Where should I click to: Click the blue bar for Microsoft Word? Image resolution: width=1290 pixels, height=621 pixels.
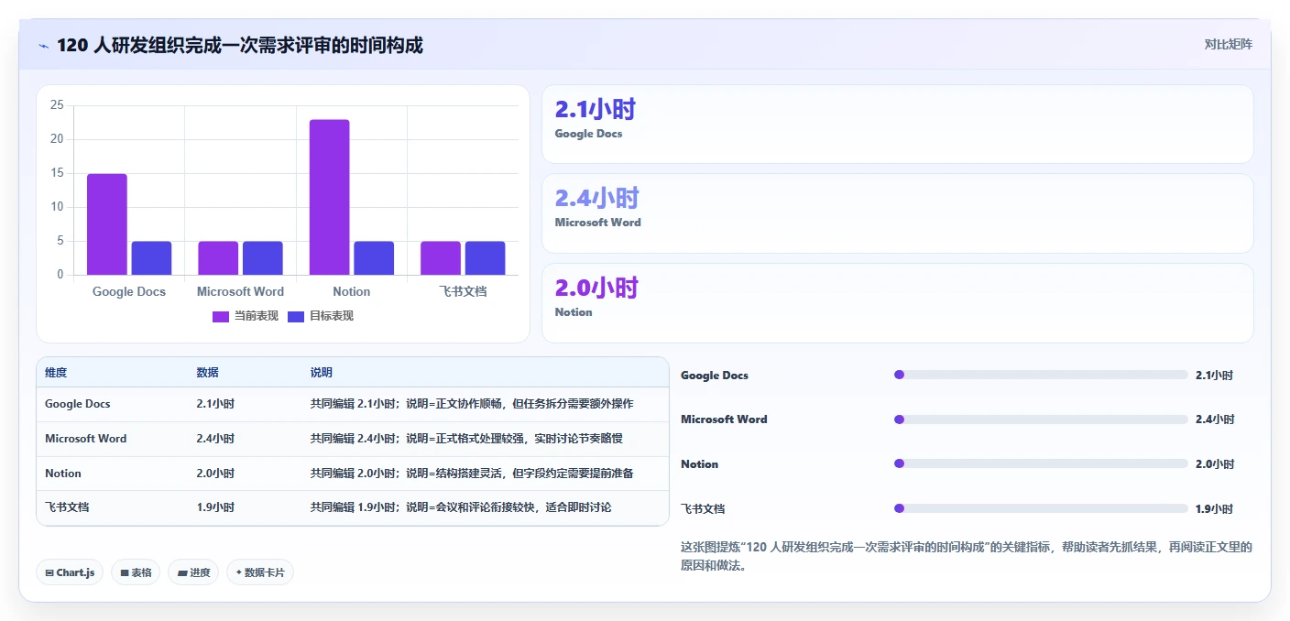(x=263, y=258)
